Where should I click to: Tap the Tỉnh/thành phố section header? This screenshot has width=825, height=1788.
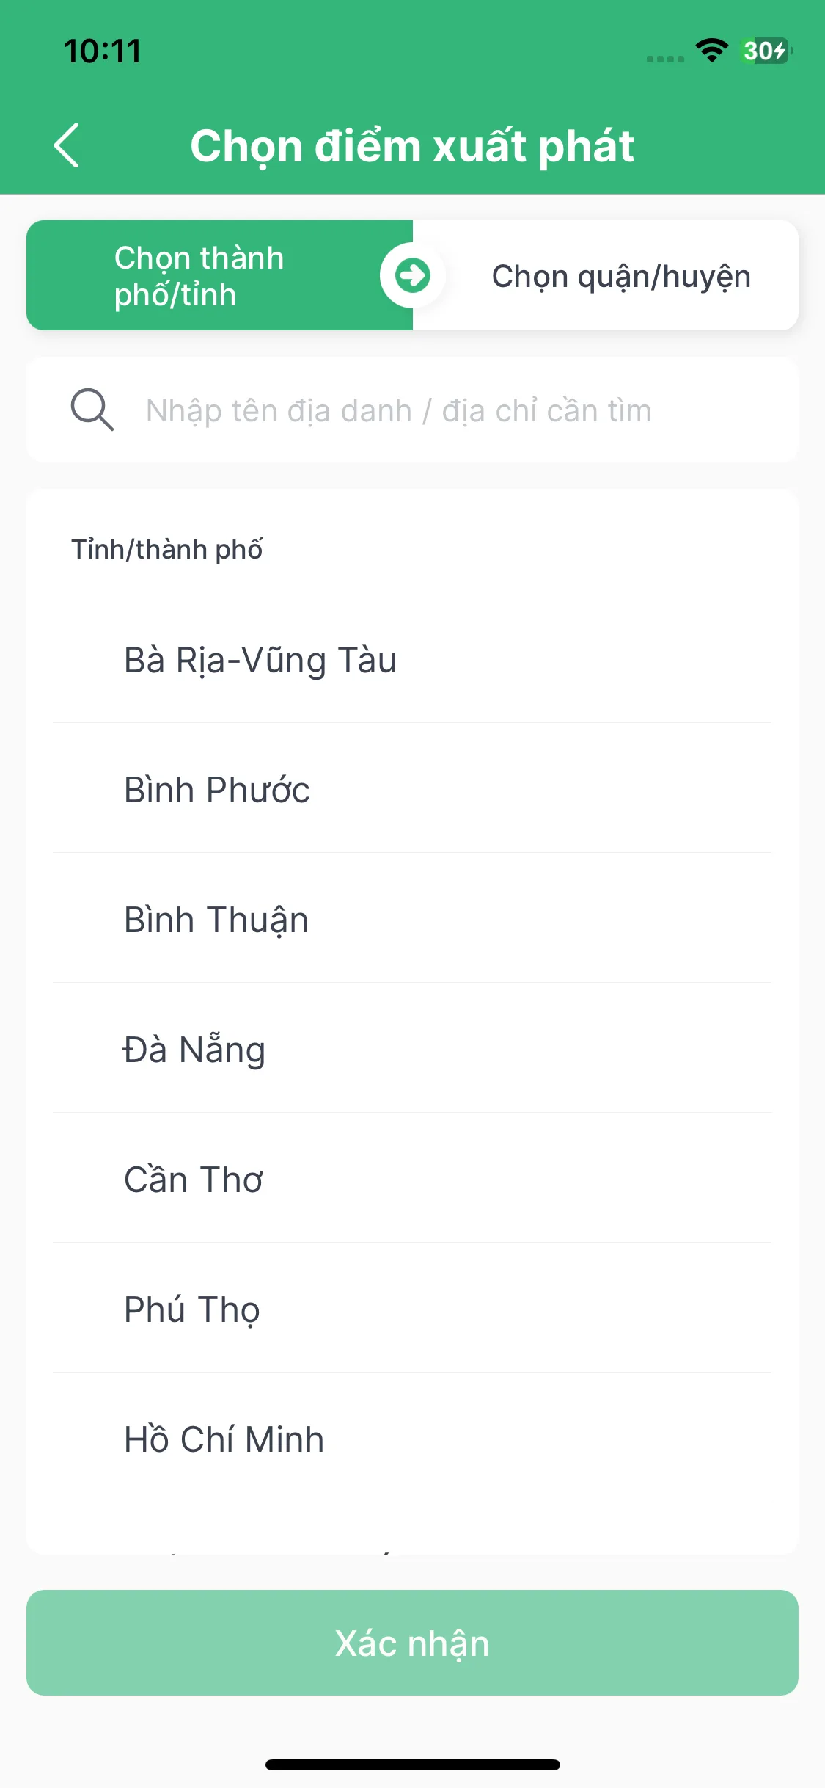[x=167, y=549]
